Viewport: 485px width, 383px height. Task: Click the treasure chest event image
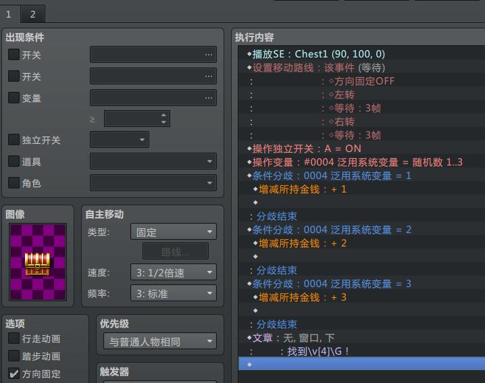[x=38, y=261]
